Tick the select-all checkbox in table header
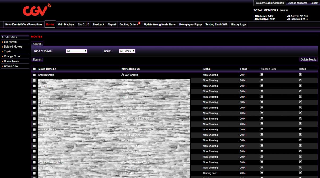 pyautogui.click(x=34, y=69)
